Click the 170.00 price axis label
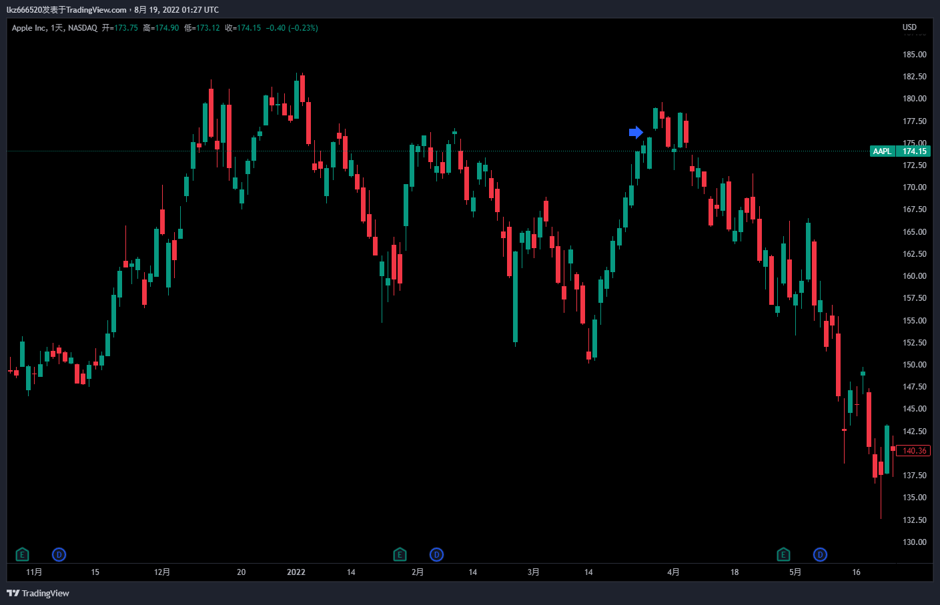The width and height of the screenshot is (940, 605). [x=914, y=187]
